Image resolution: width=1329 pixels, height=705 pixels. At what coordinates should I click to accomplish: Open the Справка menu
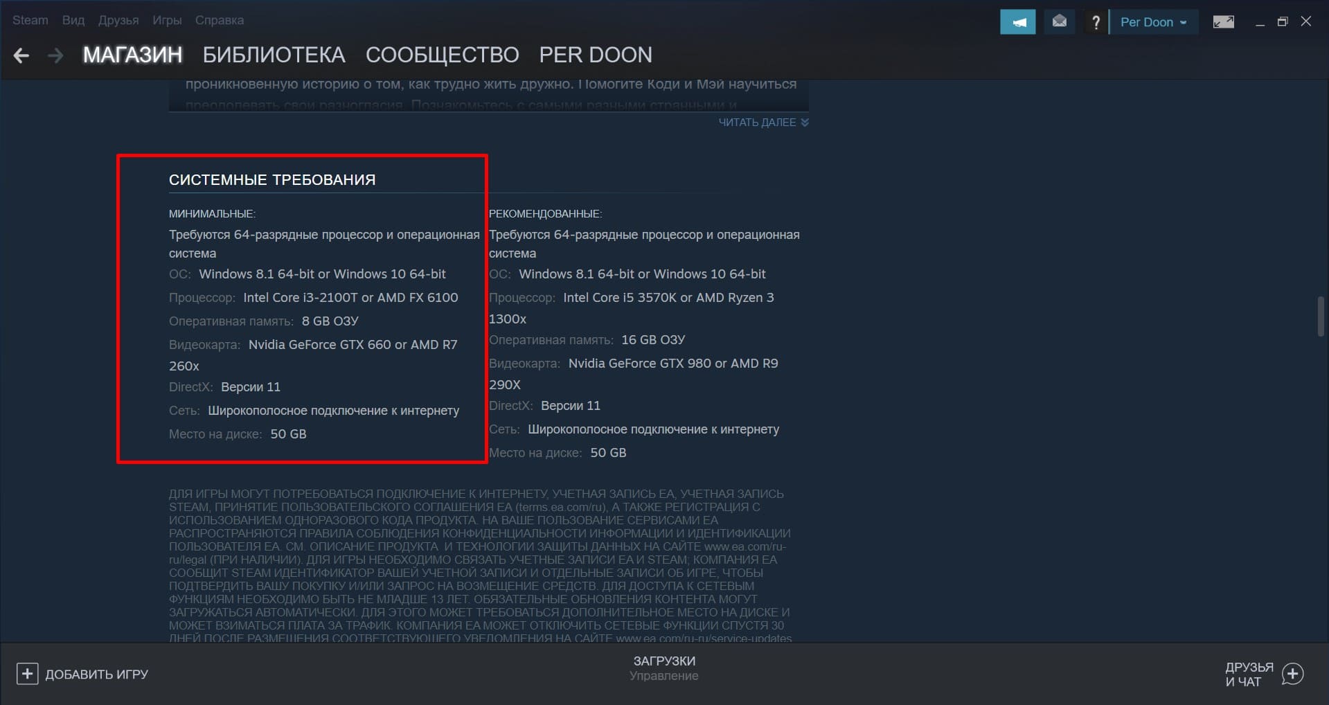pos(219,20)
